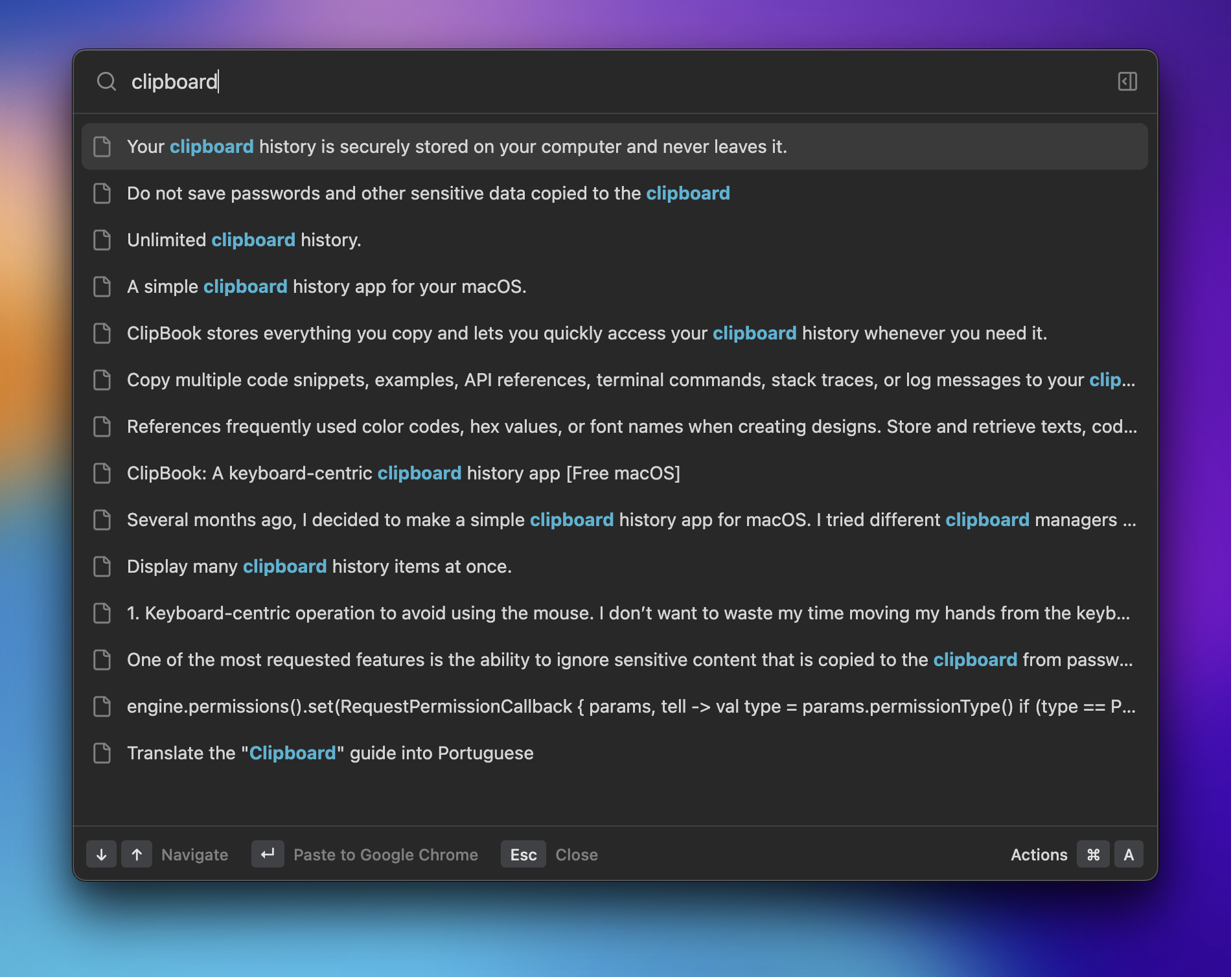Open the Actions menu

[x=1039, y=855]
